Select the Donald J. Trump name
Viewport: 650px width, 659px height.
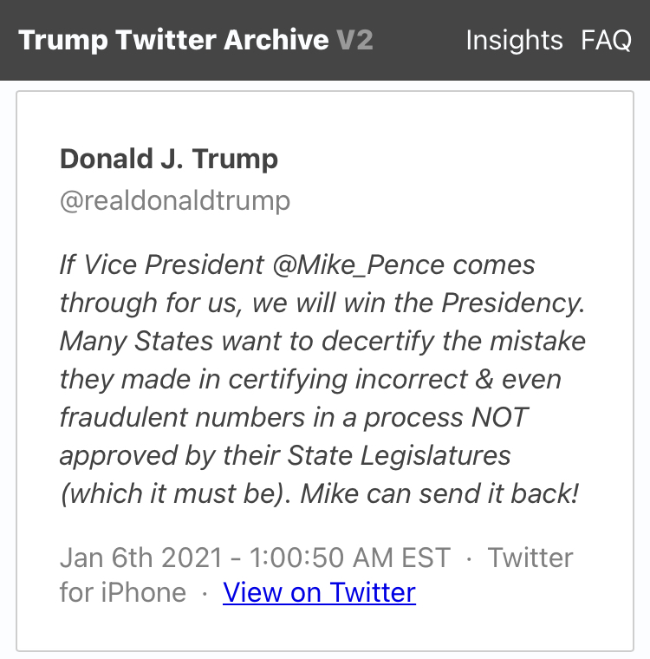pos(169,160)
